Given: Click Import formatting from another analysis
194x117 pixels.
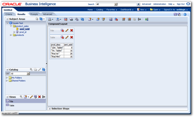Looking at the screenshot, I should pyautogui.click(x=116, y=19).
